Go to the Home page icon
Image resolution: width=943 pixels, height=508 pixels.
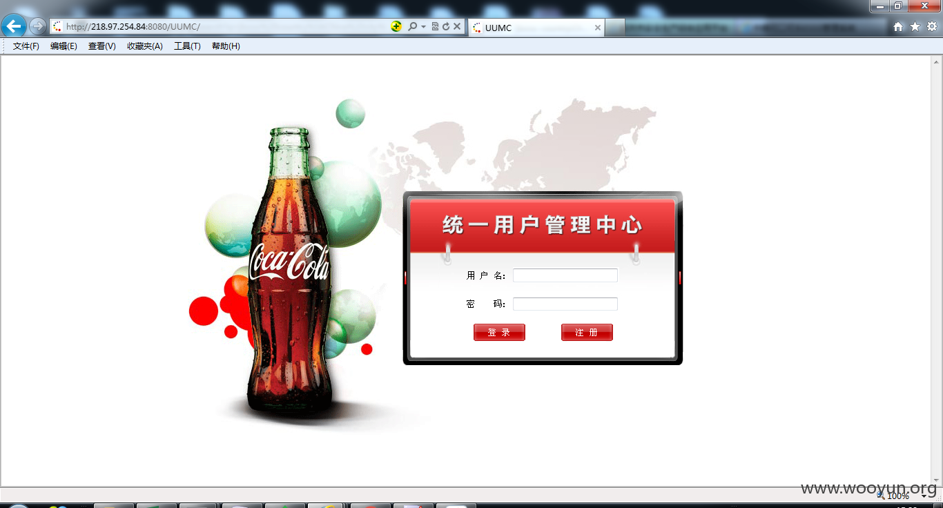pyautogui.click(x=898, y=27)
